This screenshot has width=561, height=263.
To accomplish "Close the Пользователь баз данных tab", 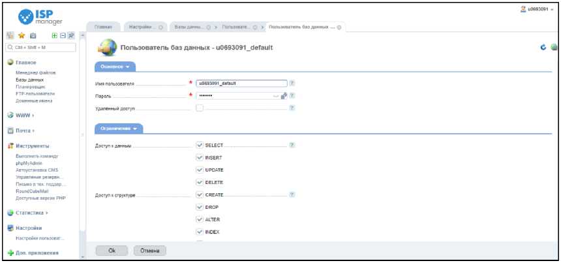I will [x=339, y=27].
